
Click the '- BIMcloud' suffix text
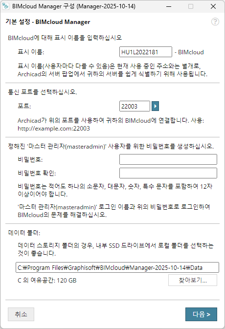189,52
